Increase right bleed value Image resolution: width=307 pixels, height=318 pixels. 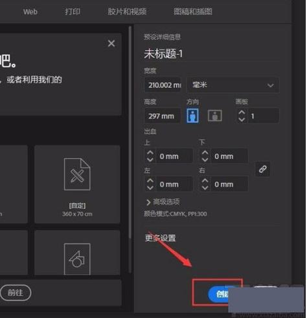tap(205, 181)
